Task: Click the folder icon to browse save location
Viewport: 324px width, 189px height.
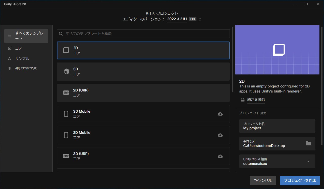Action: [308, 143]
